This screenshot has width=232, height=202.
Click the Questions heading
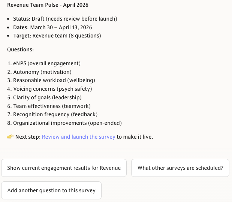20,49
